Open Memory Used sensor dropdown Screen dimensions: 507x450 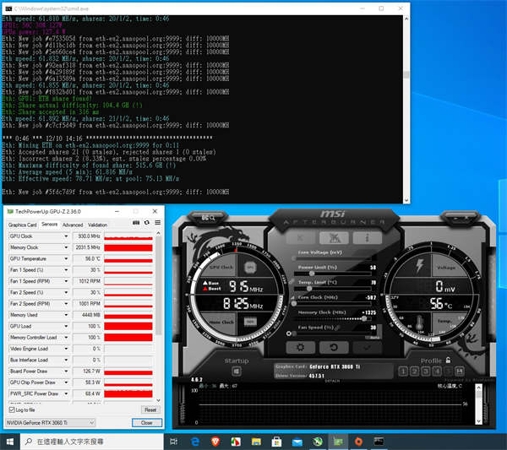click(66, 315)
